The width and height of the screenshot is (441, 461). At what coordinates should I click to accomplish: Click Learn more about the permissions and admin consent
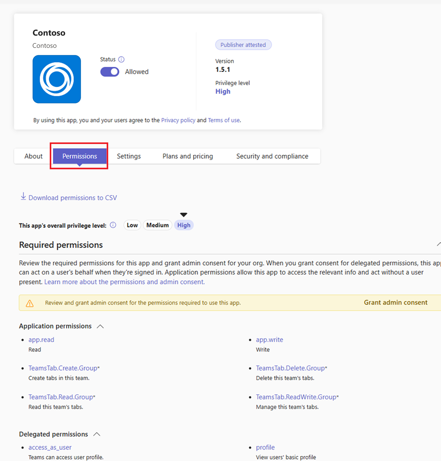click(124, 282)
